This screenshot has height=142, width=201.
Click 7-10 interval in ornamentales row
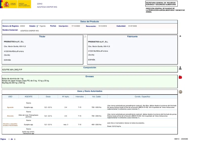tap(80, 125)
